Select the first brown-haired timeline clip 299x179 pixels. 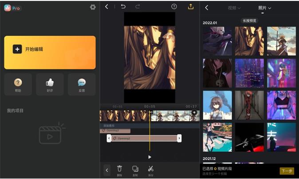(x=125, y=115)
